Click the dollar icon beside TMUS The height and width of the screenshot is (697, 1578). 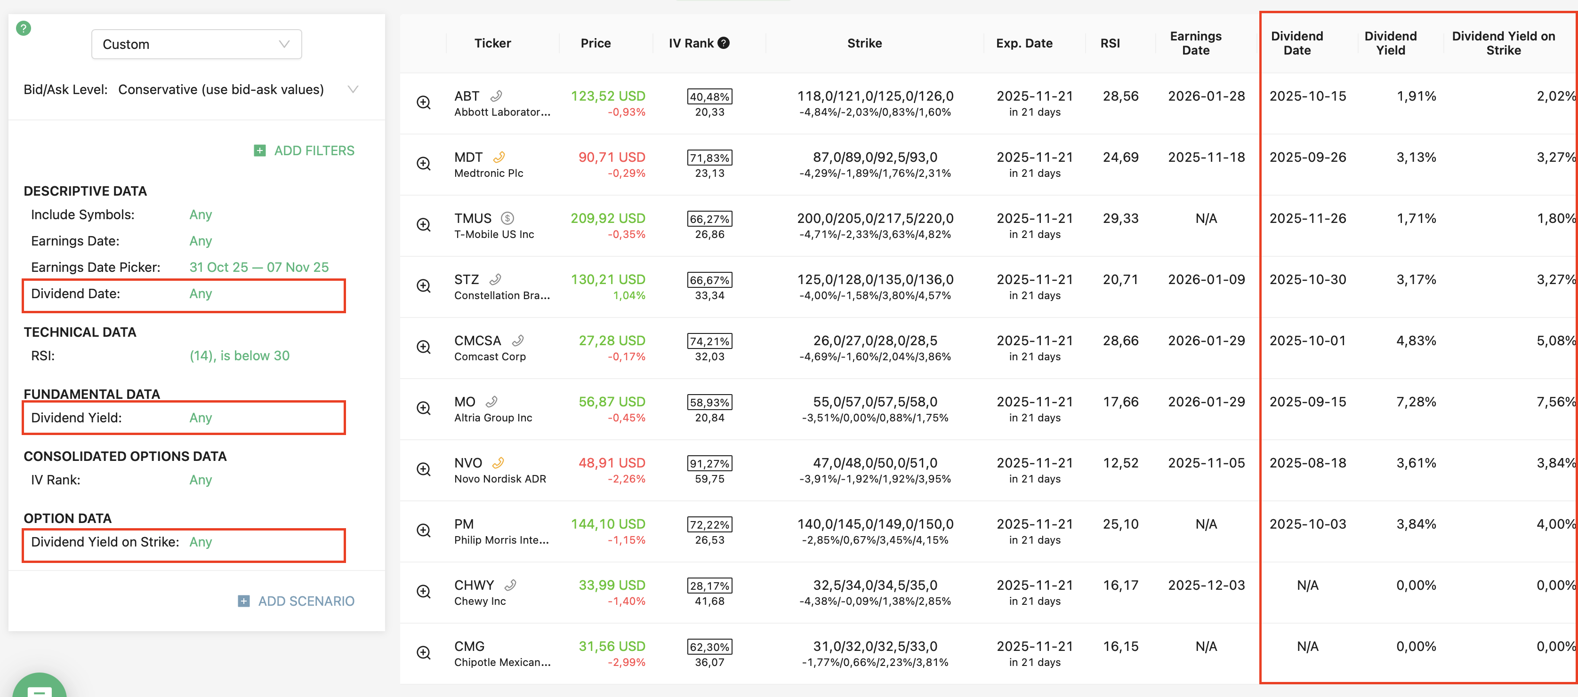[x=507, y=219]
